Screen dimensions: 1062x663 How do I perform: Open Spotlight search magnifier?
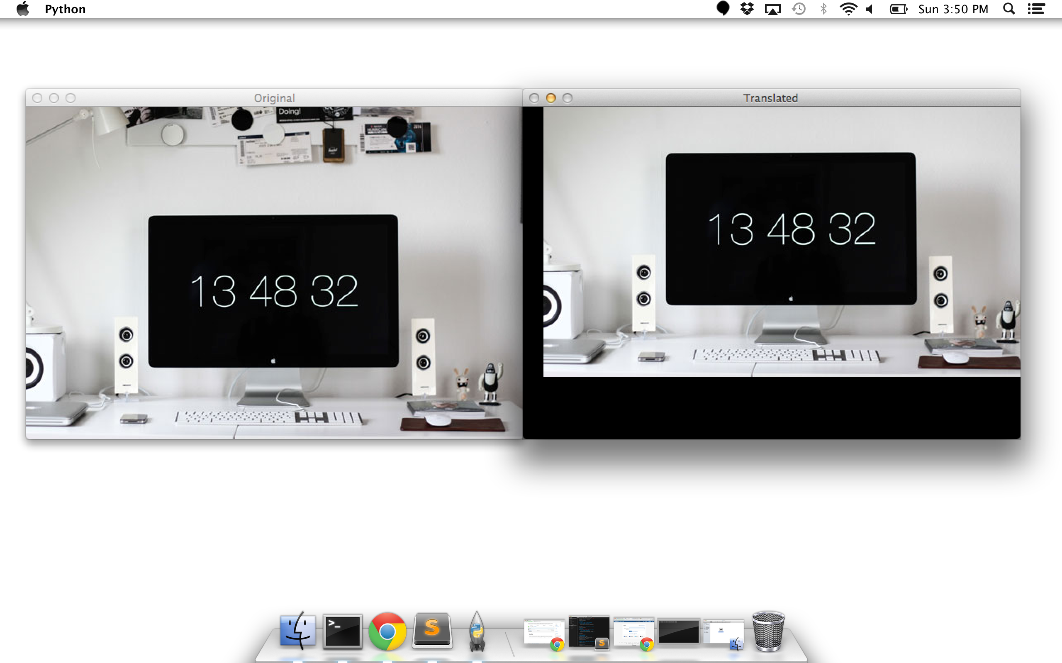pos(1008,9)
